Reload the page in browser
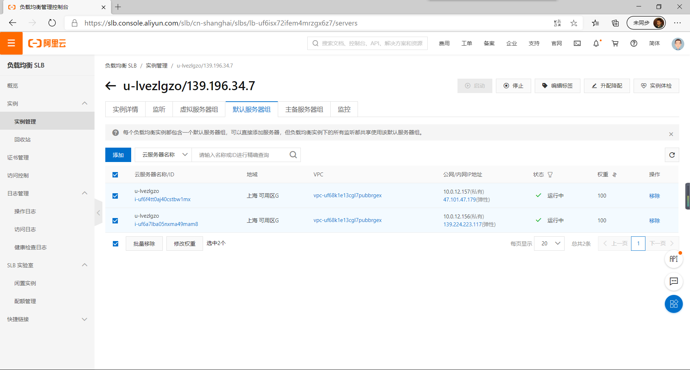The width and height of the screenshot is (690, 370). (x=52, y=23)
